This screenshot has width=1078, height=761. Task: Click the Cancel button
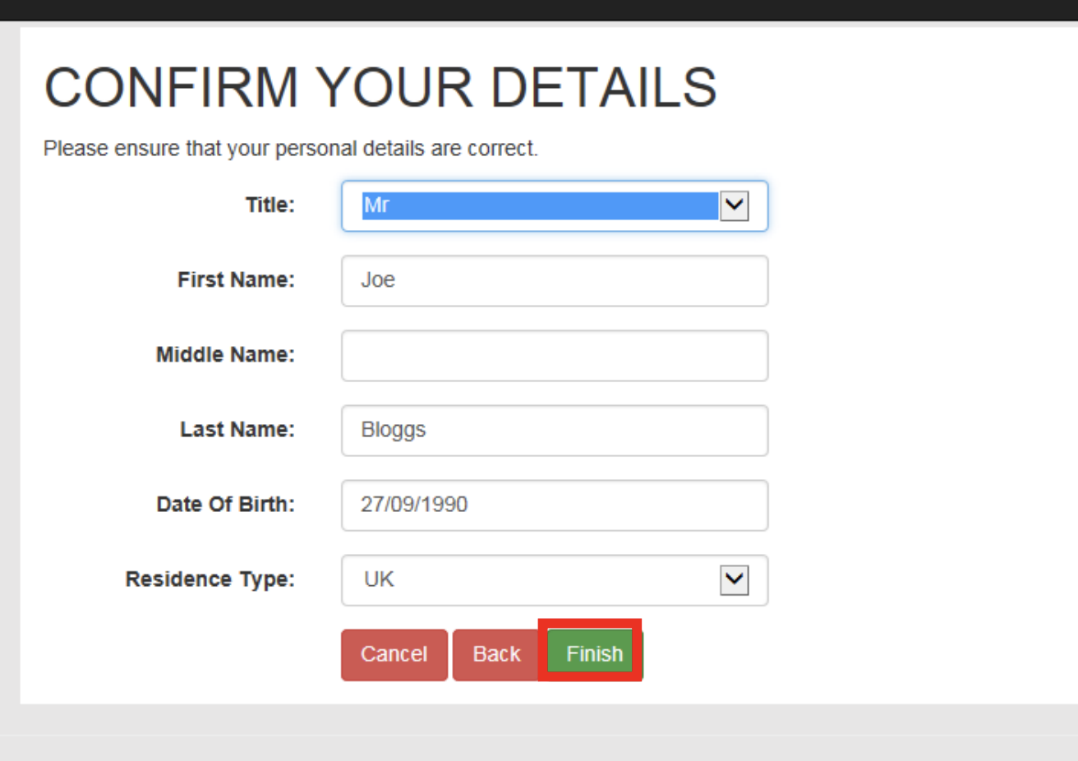click(394, 654)
